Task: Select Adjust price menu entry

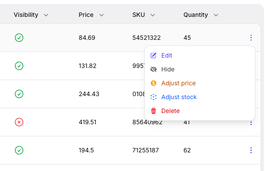Action: 200,83
